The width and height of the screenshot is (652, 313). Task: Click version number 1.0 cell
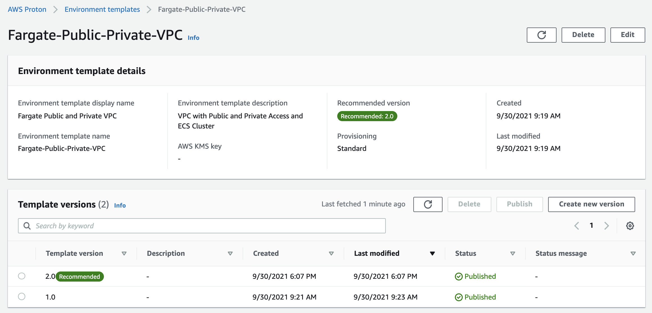click(x=50, y=297)
